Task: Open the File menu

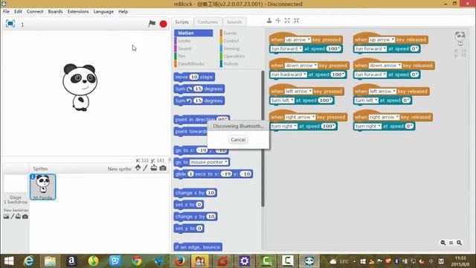Action: click(x=6, y=12)
